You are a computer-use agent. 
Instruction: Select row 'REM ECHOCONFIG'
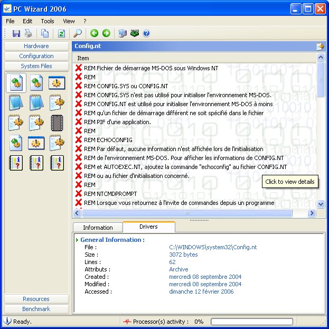[195, 140]
